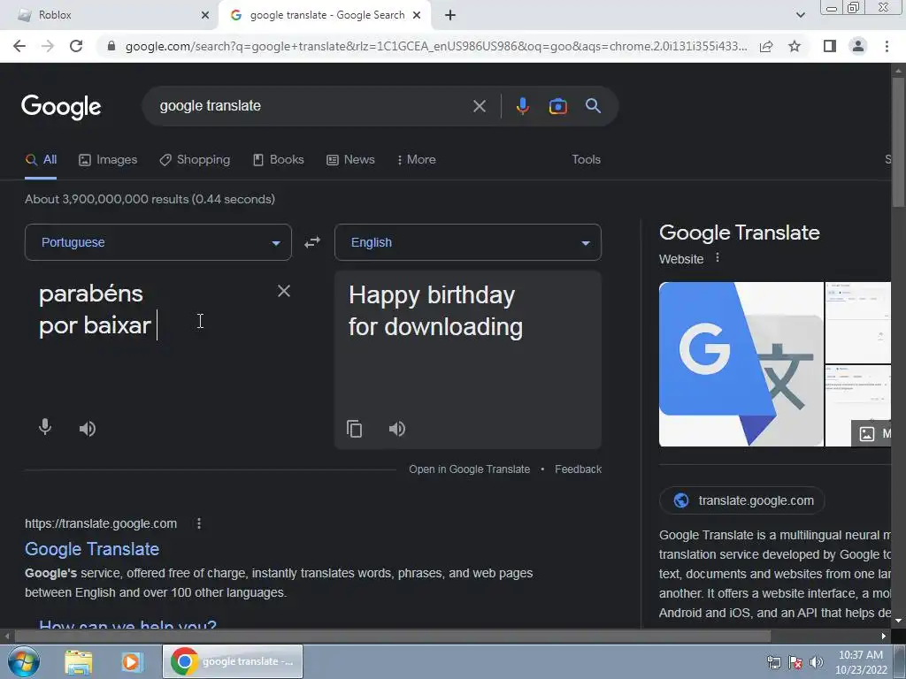Image resolution: width=906 pixels, height=679 pixels.
Task: Click the vertical page scrollbar thumb
Action: pyautogui.click(x=898, y=141)
